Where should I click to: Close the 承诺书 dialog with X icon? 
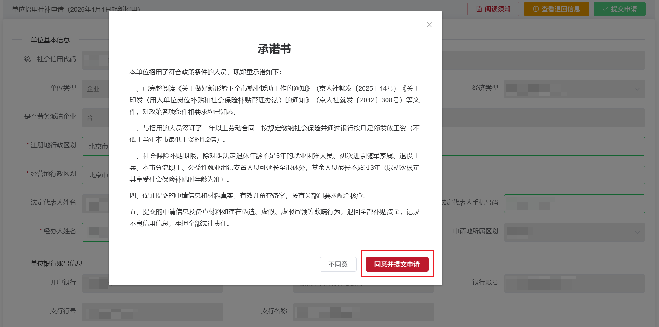point(429,25)
